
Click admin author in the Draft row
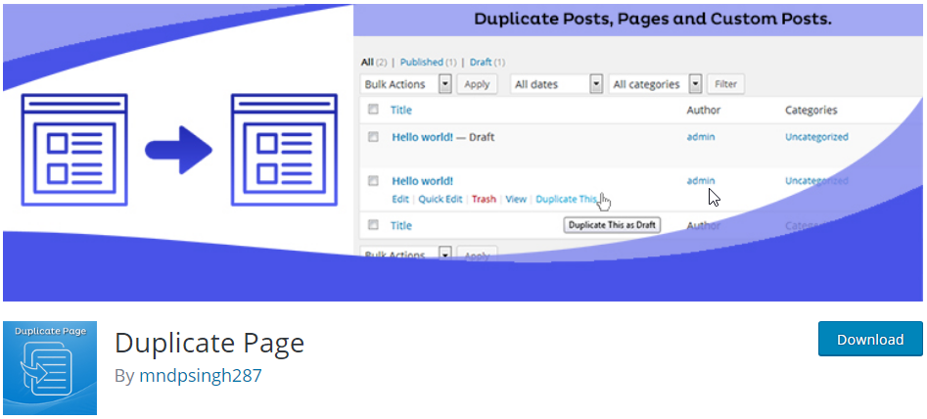(x=701, y=137)
